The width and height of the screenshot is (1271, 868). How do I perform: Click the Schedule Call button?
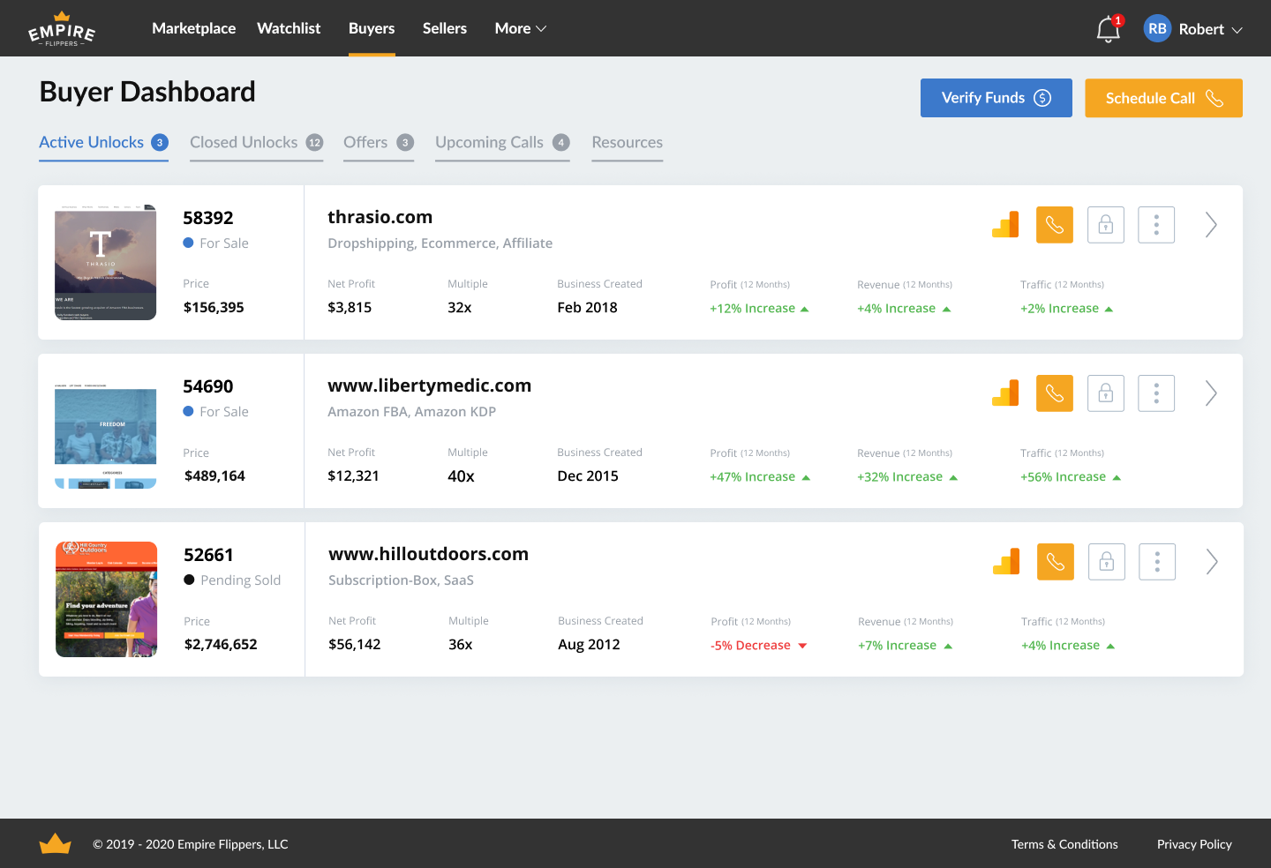coord(1163,98)
